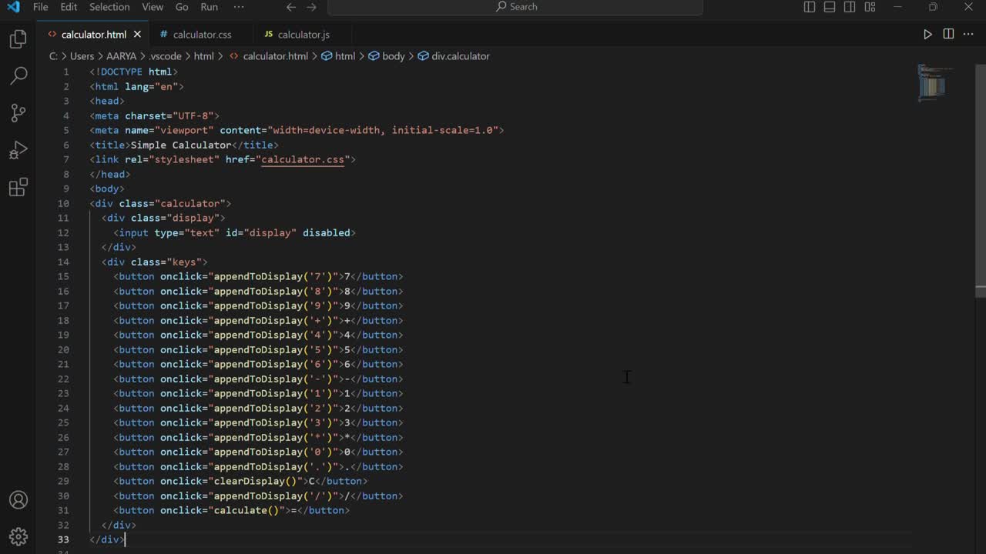The width and height of the screenshot is (986, 554).
Task: Follow the calculator.css href link
Action: [x=303, y=159]
